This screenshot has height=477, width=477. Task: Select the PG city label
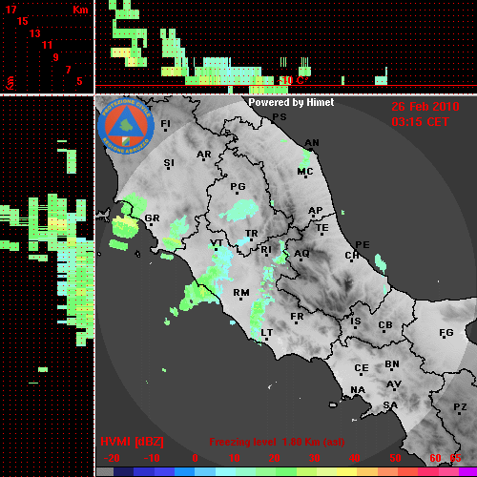[x=238, y=186]
